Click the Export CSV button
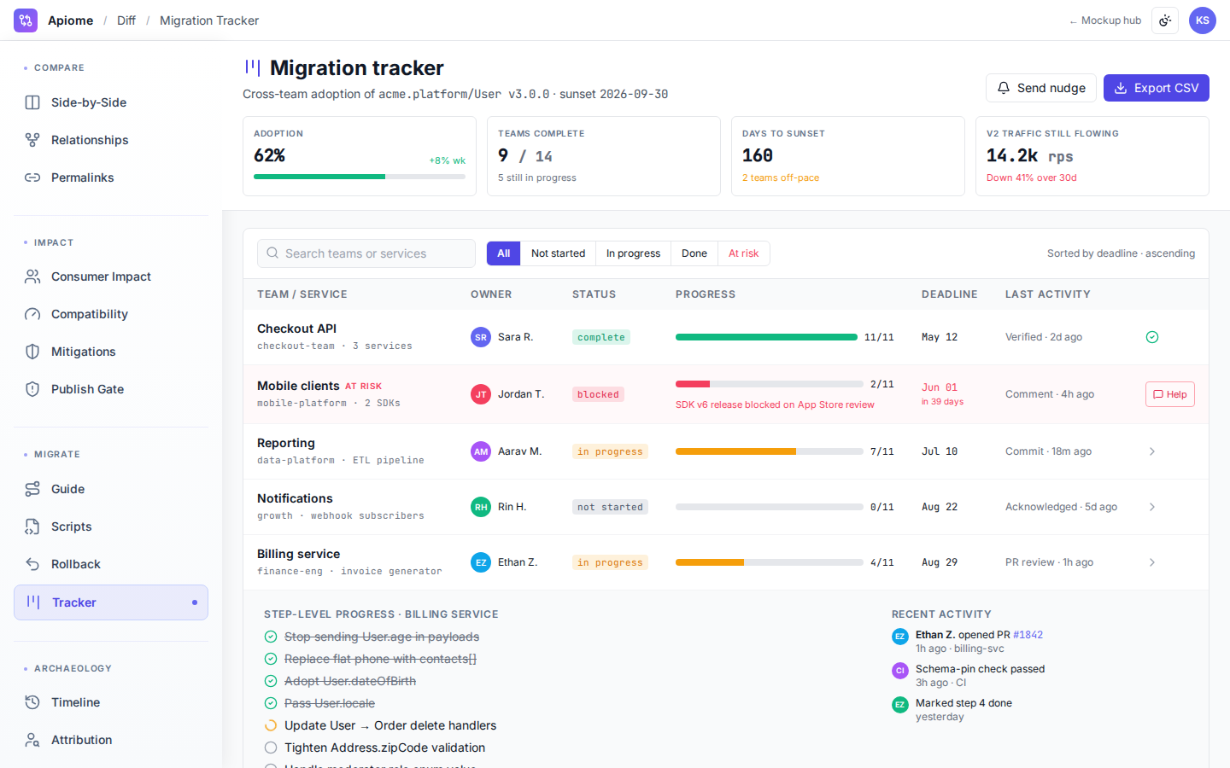Screen dimensions: 1230x768 pyautogui.click(x=1157, y=88)
